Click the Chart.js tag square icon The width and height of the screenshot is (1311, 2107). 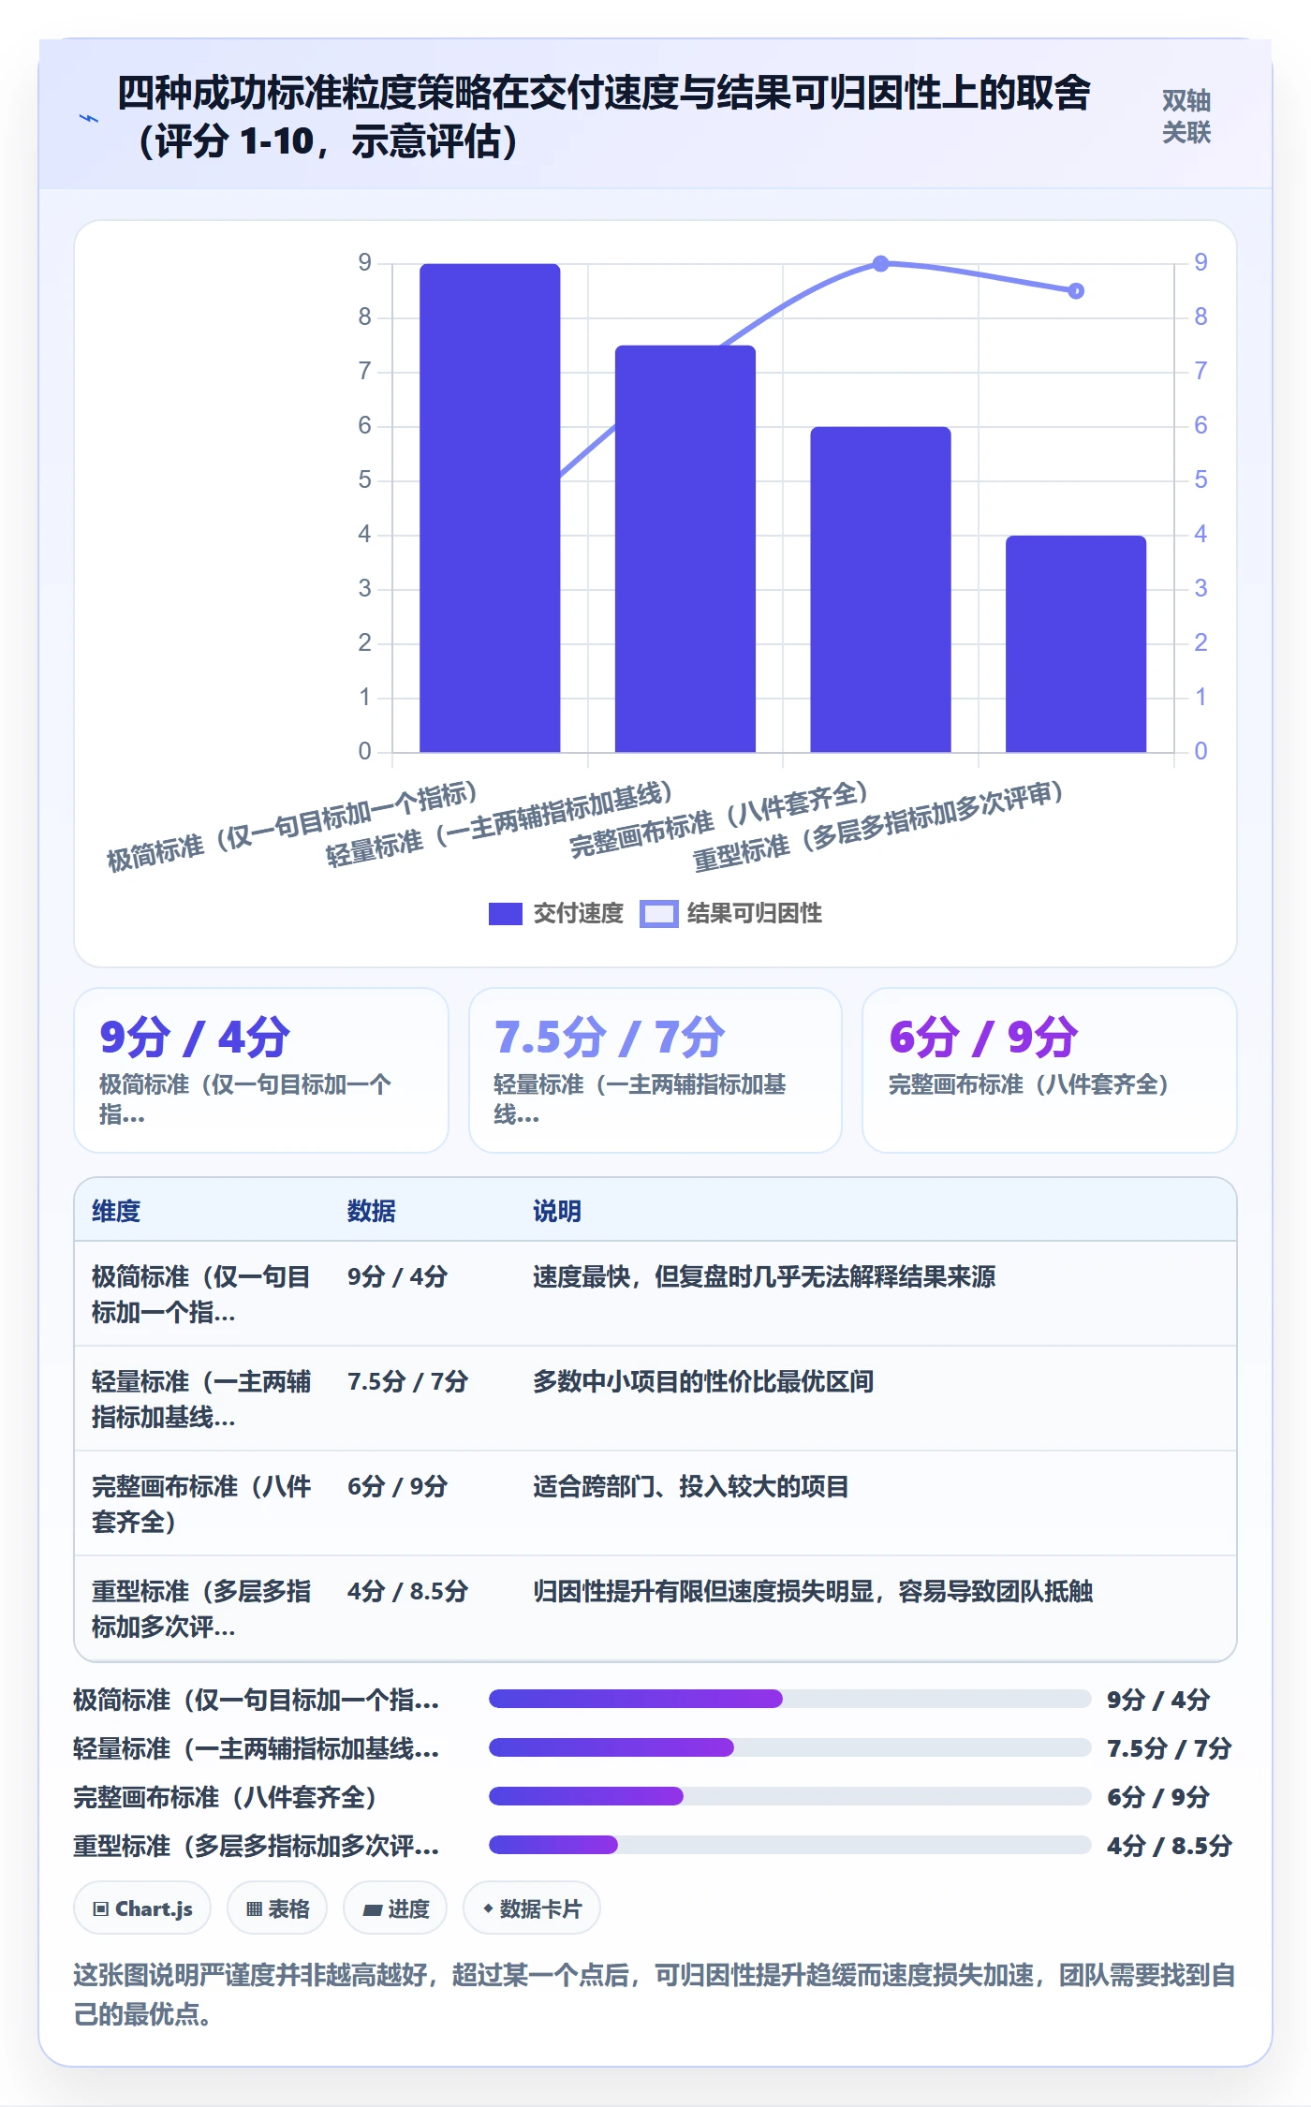(x=101, y=1908)
